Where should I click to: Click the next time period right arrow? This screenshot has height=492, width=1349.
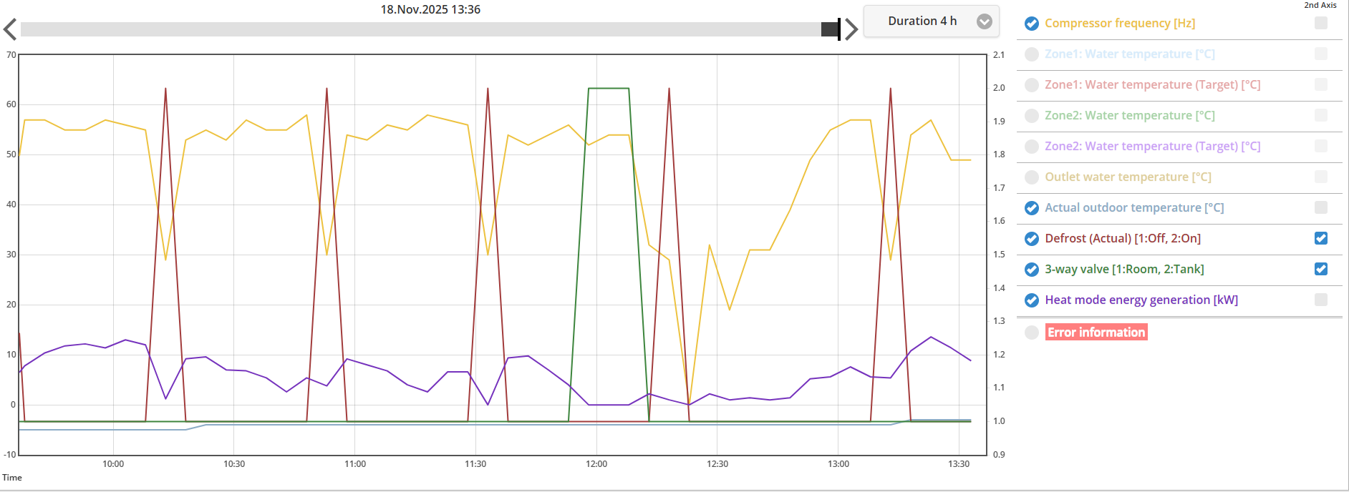click(x=851, y=29)
